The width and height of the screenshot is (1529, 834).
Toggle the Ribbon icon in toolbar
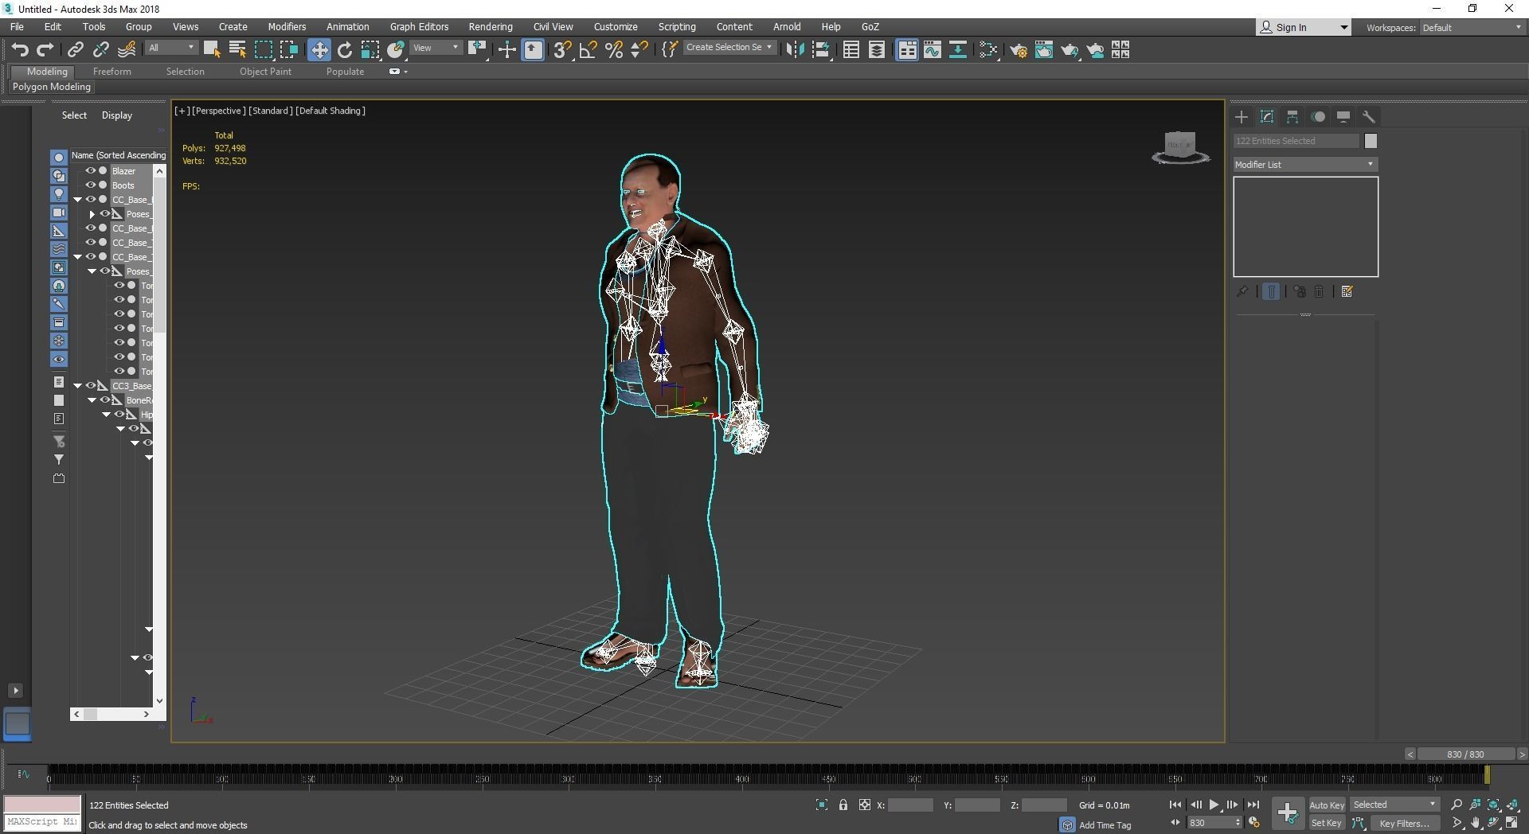(x=907, y=50)
